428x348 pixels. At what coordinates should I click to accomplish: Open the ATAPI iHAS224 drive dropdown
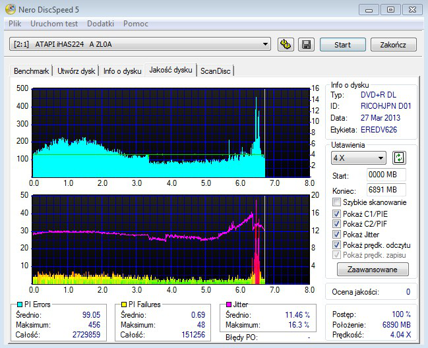[x=140, y=44]
